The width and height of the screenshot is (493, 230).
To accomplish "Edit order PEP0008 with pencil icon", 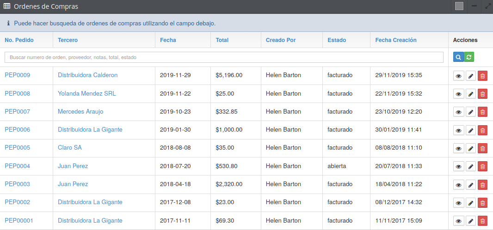I will pos(470,94).
